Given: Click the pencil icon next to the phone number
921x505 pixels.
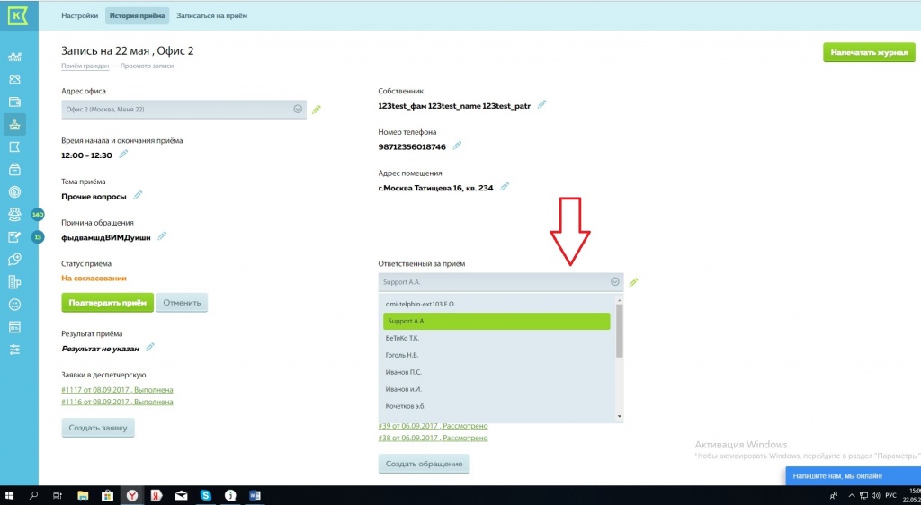Looking at the screenshot, I should [x=457, y=146].
